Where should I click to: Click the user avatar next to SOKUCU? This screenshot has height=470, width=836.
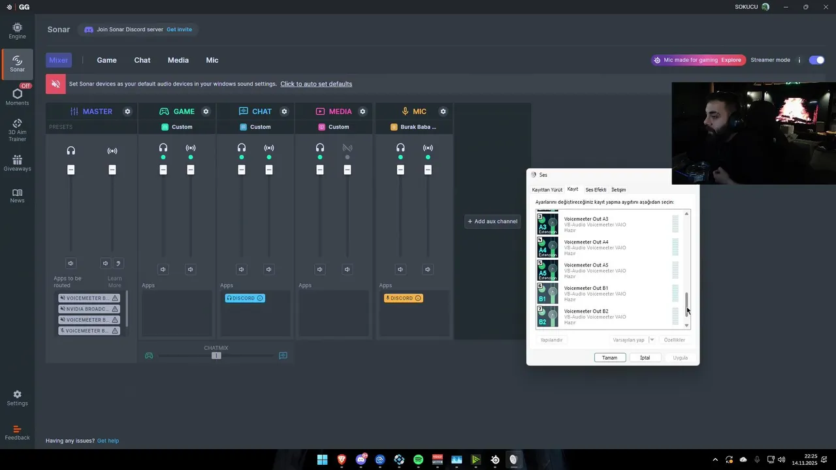765,7
